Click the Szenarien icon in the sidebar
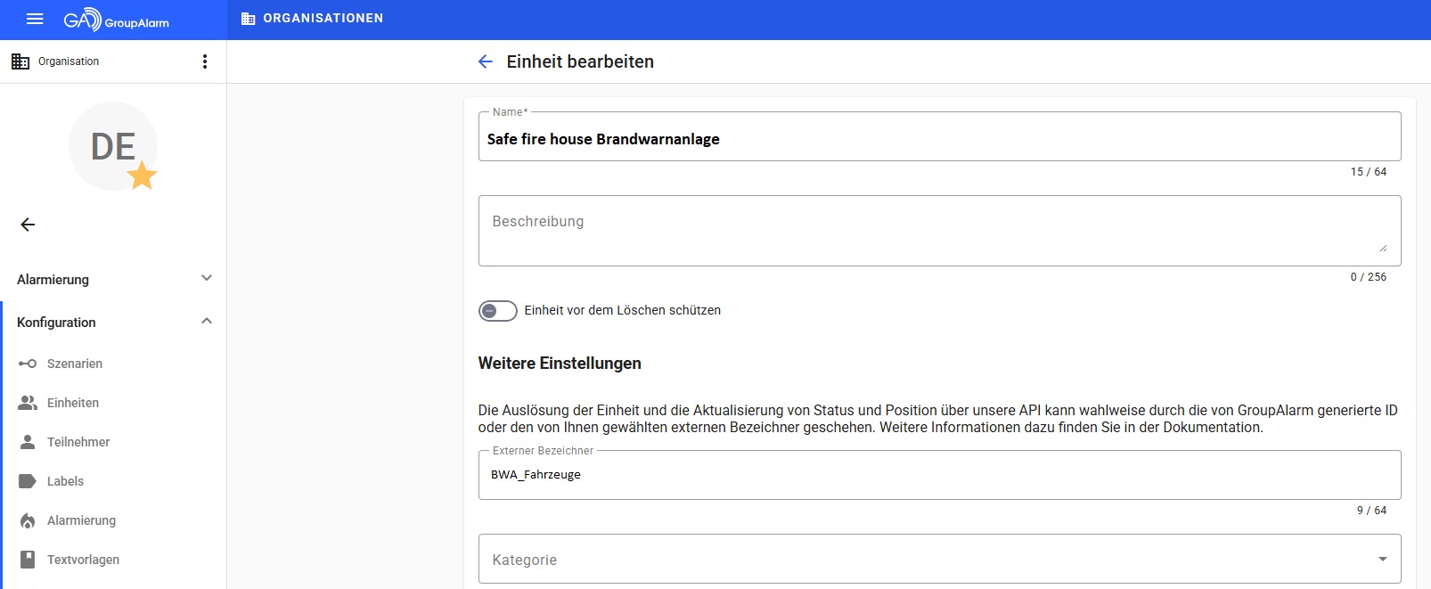The height and width of the screenshot is (589, 1431). (x=28, y=364)
